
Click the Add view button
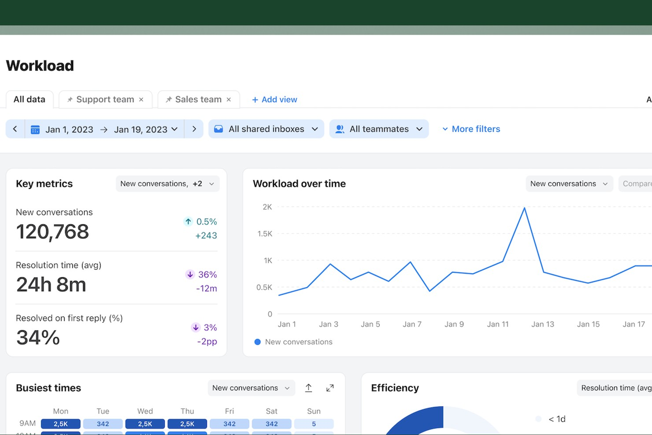(274, 99)
